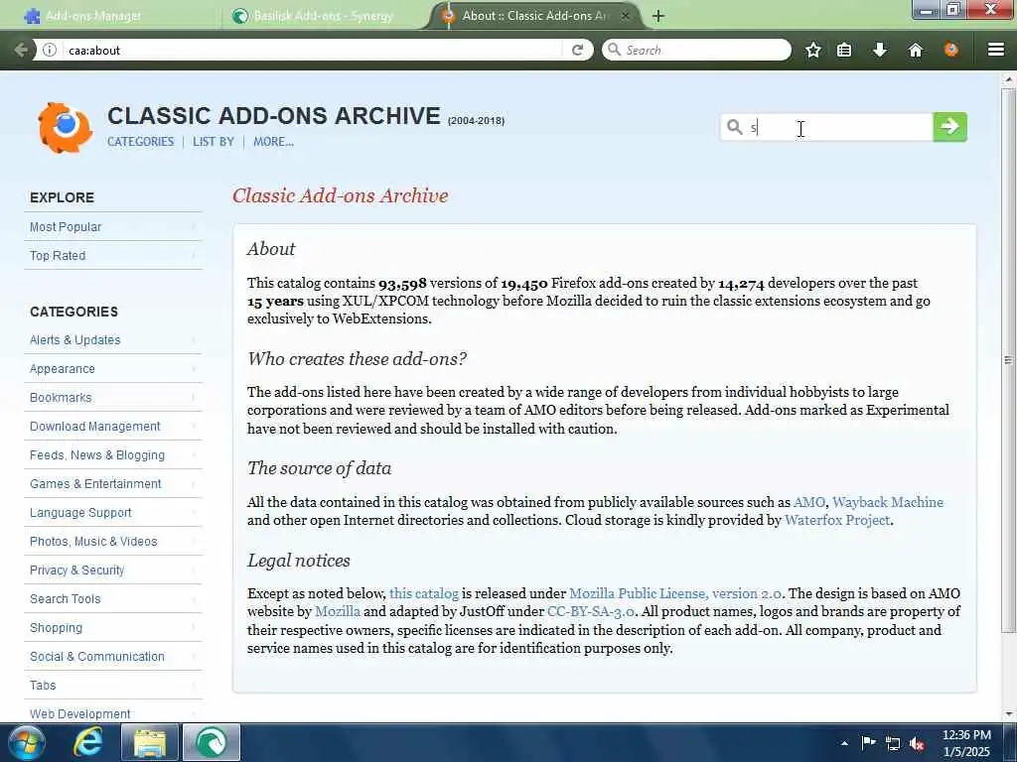
Task: Close the About Classic Add-ons tab
Action: pyautogui.click(x=625, y=16)
